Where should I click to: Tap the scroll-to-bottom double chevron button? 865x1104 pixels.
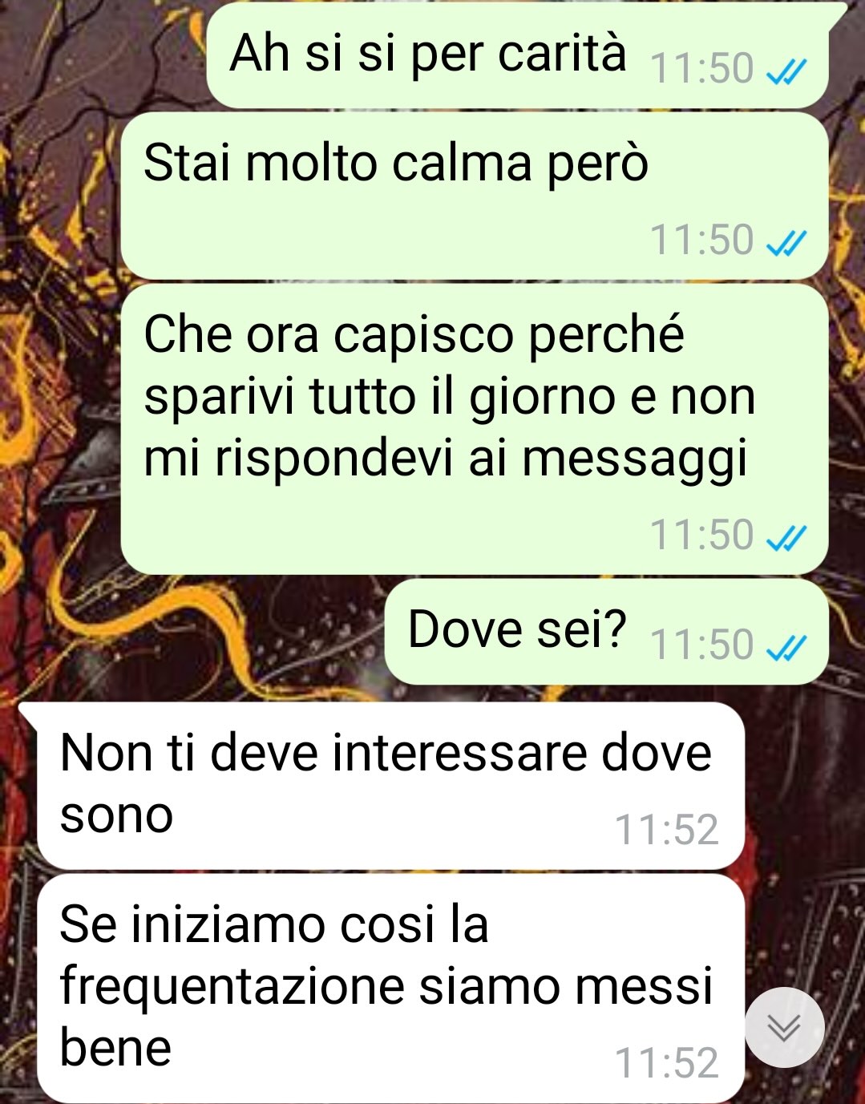(x=784, y=1027)
